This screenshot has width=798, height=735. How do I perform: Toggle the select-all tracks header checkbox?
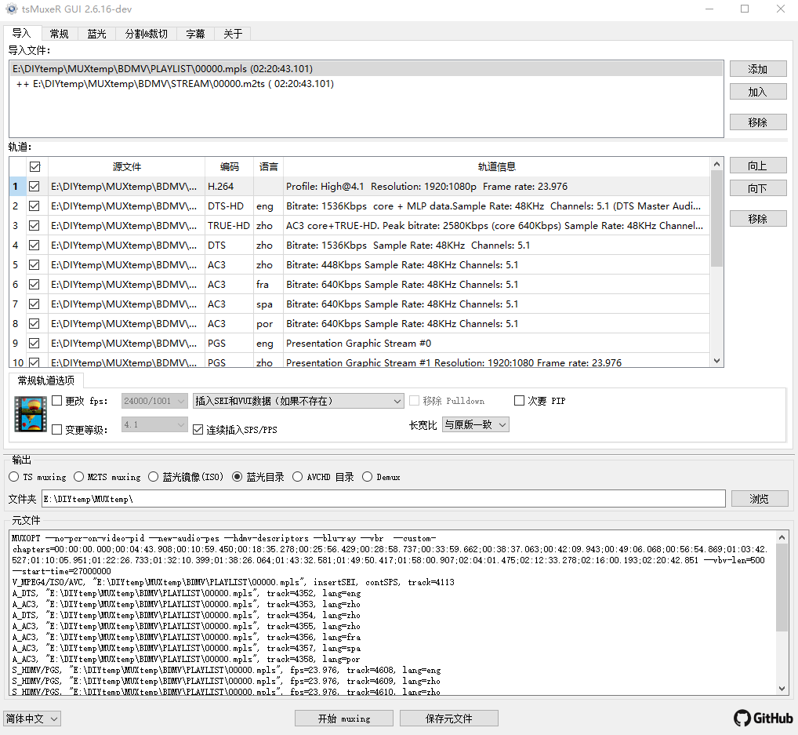click(34, 166)
